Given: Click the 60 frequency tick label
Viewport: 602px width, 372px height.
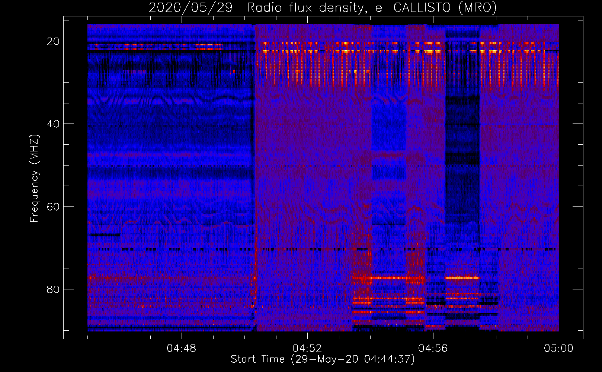Looking at the screenshot, I should tap(53, 206).
